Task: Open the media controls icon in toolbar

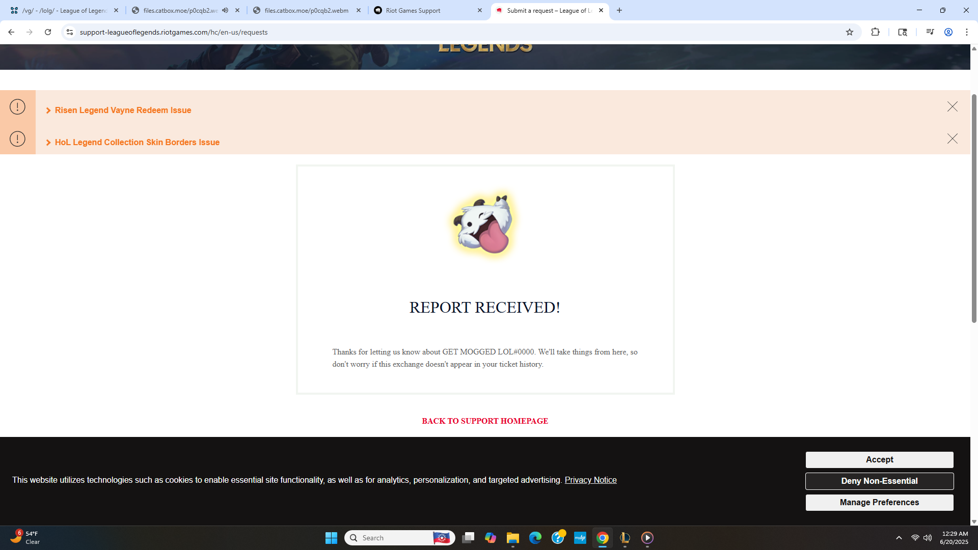Action: 930,32
